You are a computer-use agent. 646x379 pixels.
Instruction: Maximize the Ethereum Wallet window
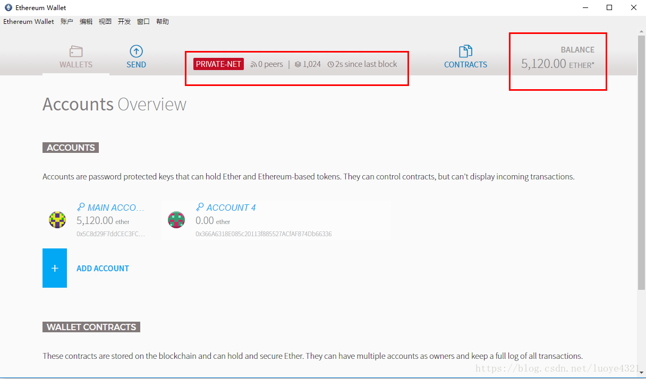(x=609, y=7)
